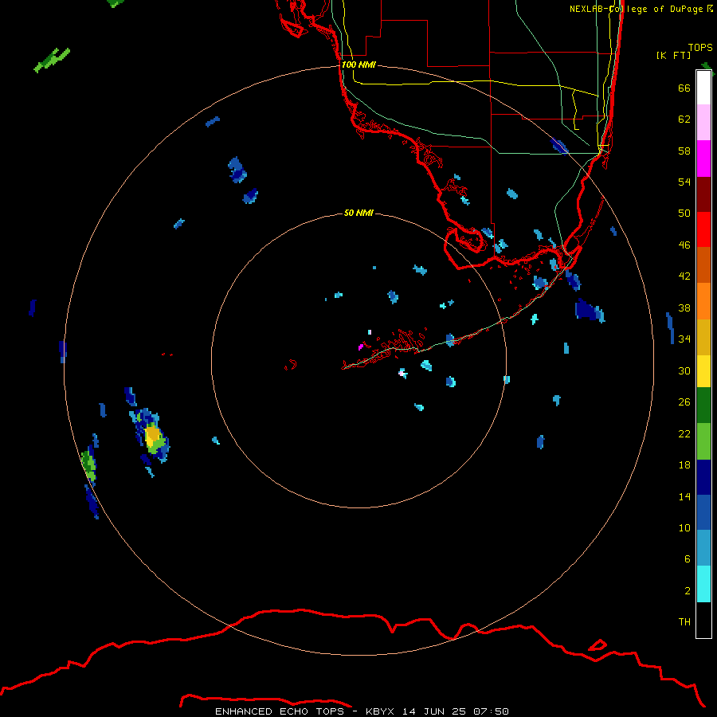The height and width of the screenshot is (717, 717).
Task: Click the "6" legend value
Action: pos(687,559)
